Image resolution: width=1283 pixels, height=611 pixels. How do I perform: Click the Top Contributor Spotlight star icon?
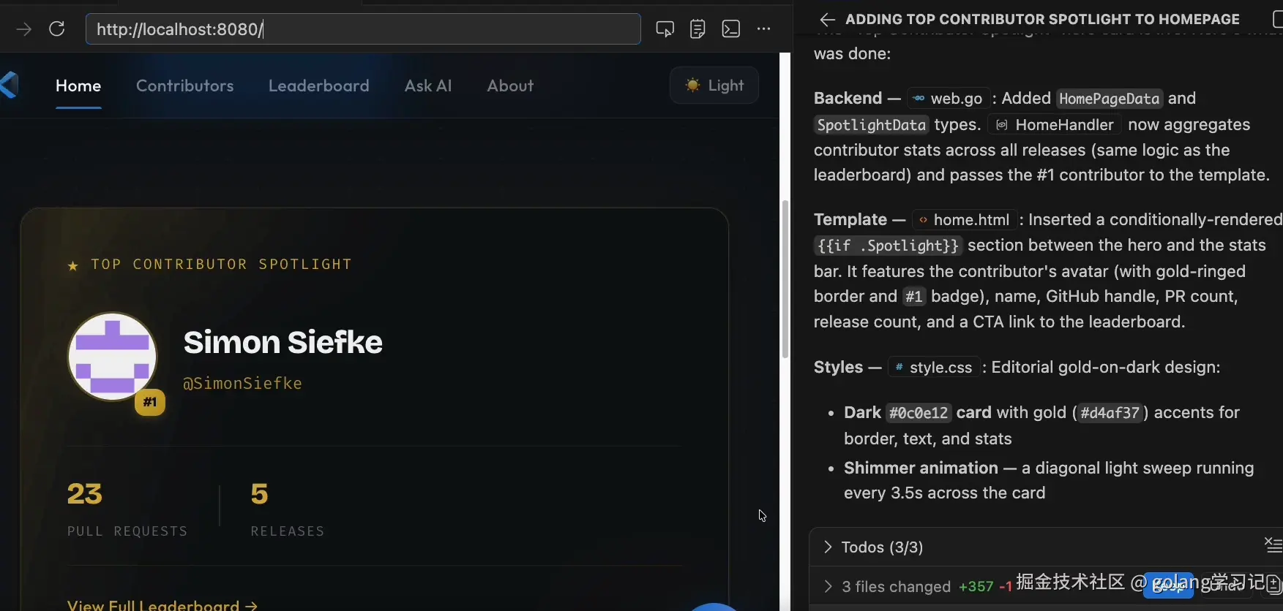[73, 265]
